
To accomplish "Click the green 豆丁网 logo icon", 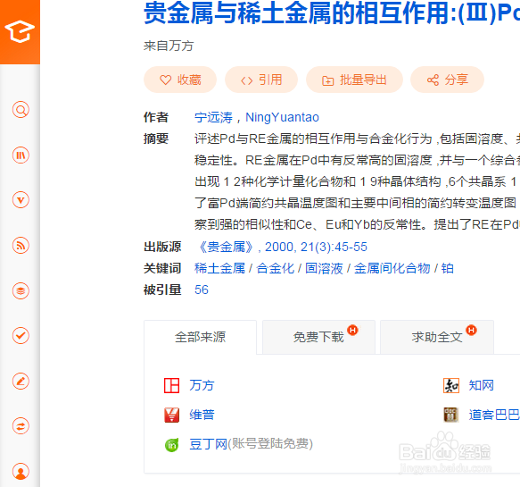I will (172, 444).
